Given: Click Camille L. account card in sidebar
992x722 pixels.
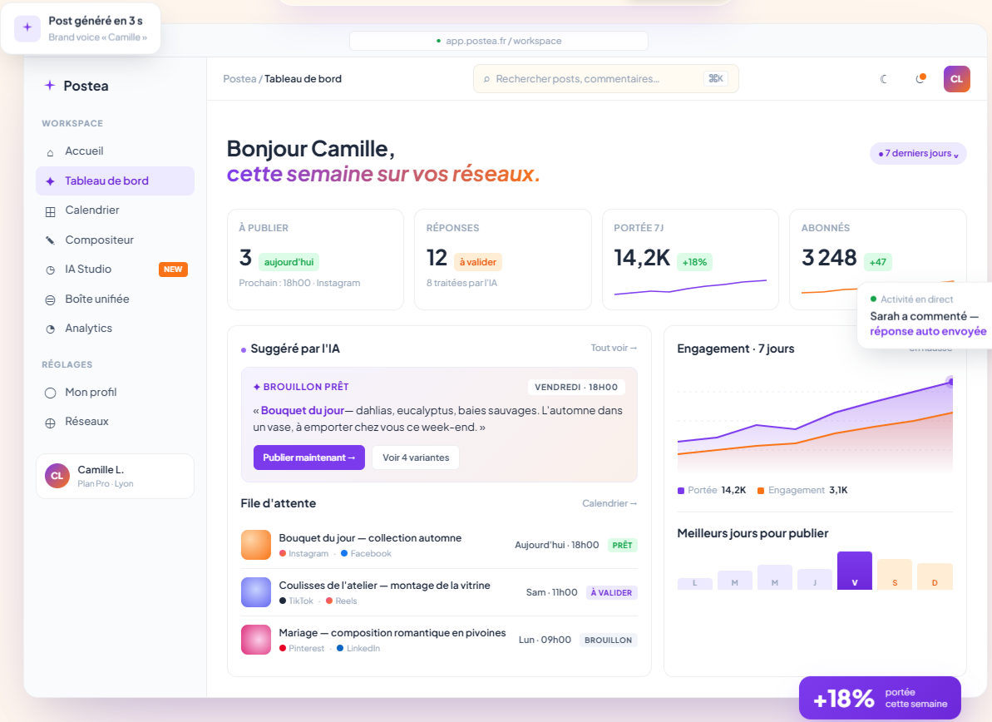Looking at the screenshot, I should pos(115,476).
